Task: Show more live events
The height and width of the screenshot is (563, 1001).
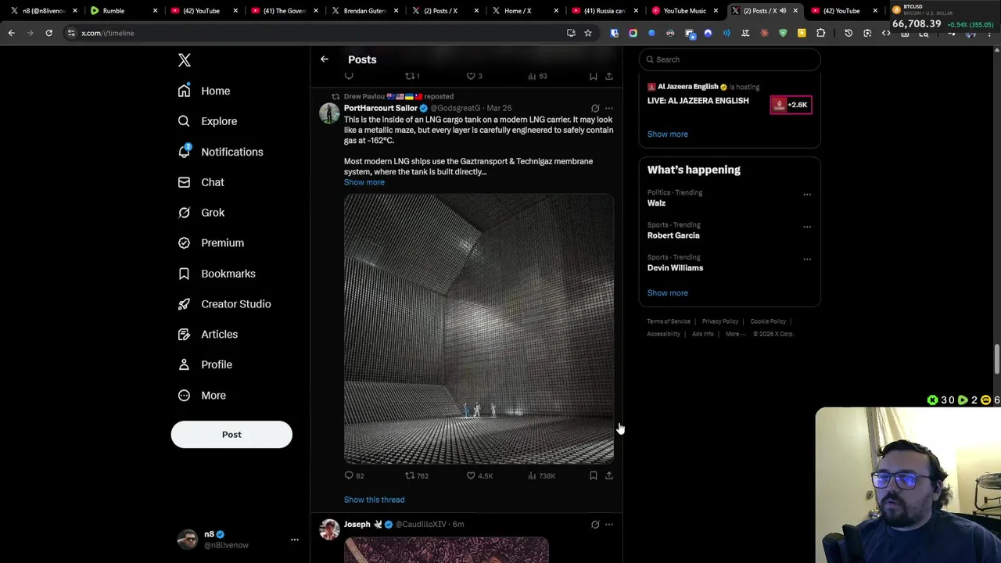Action: [668, 134]
